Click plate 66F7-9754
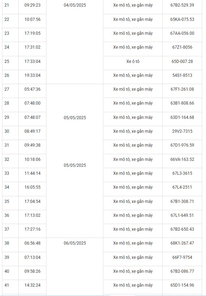 [x=182, y=257]
